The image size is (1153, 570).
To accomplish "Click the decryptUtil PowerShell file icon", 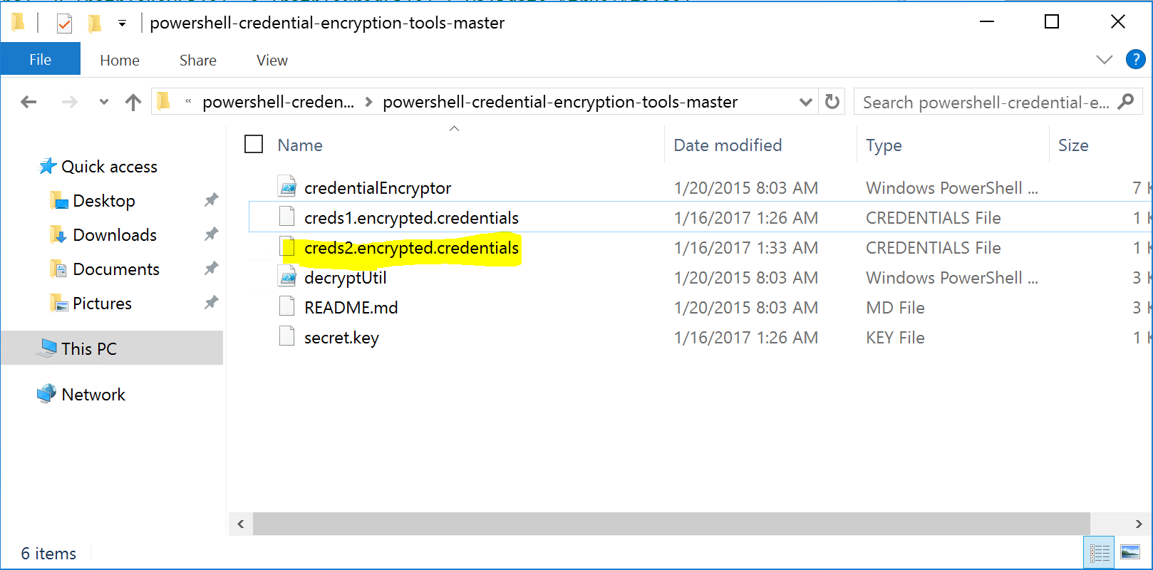I will [x=287, y=277].
